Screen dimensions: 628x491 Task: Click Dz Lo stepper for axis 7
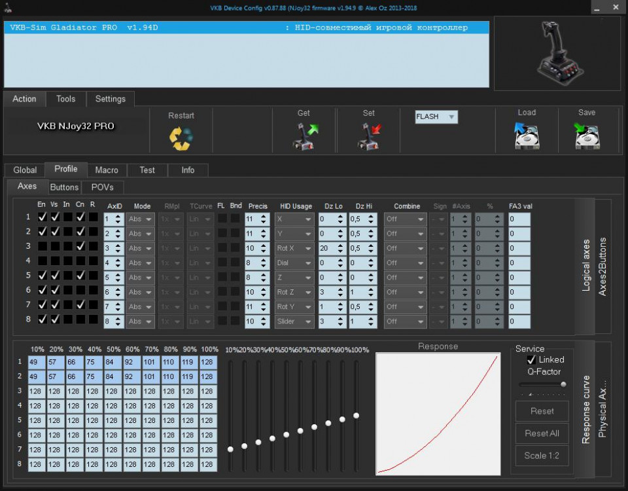(x=340, y=307)
